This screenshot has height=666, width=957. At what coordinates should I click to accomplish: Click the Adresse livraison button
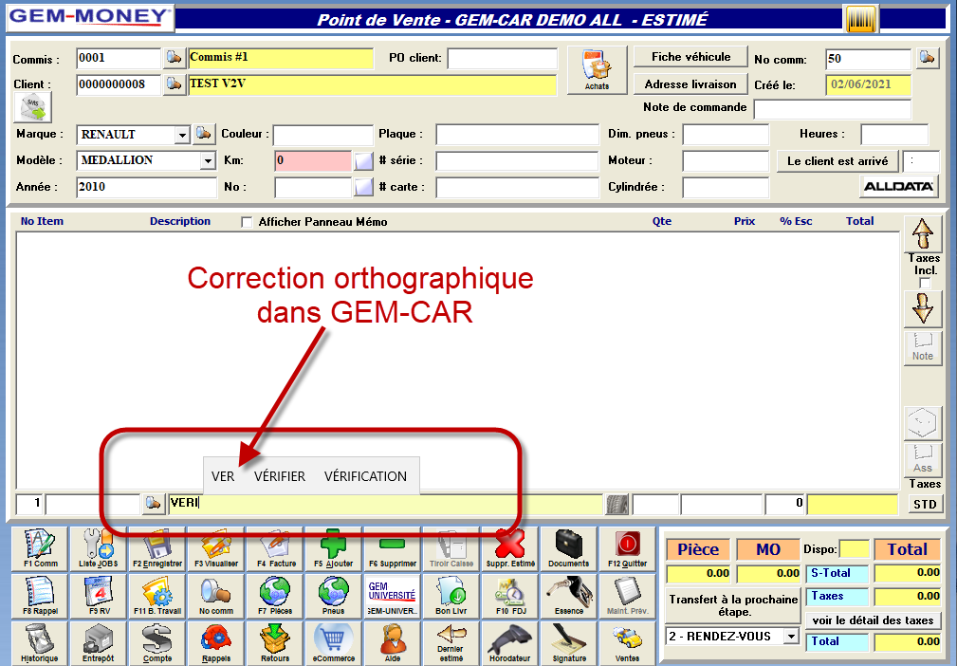[x=690, y=84]
